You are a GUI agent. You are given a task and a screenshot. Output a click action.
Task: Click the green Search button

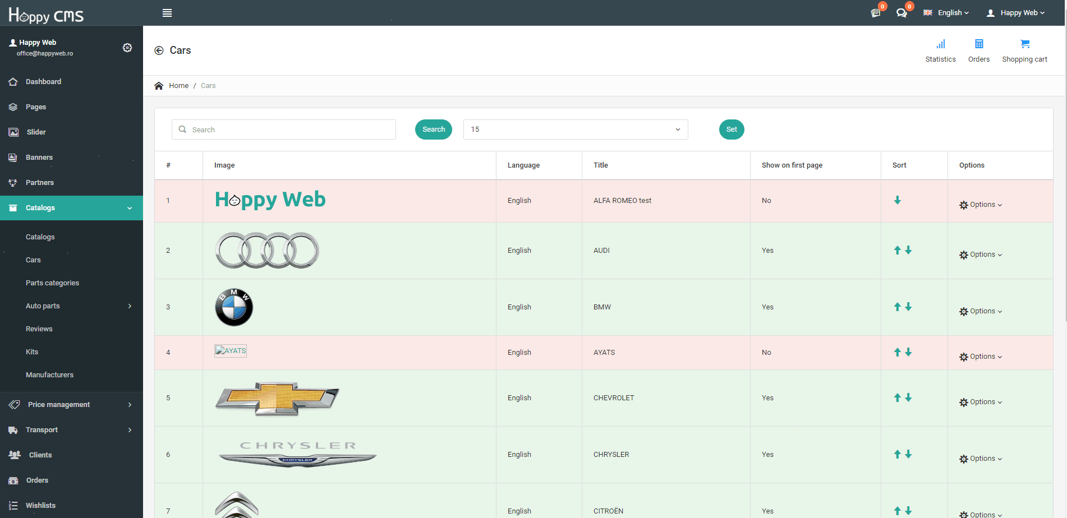click(434, 129)
